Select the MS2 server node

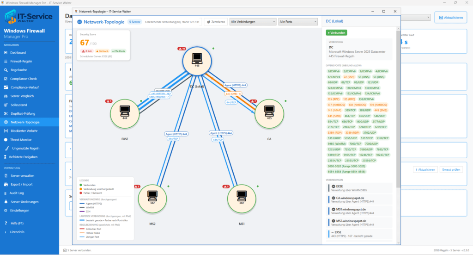(152, 199)
